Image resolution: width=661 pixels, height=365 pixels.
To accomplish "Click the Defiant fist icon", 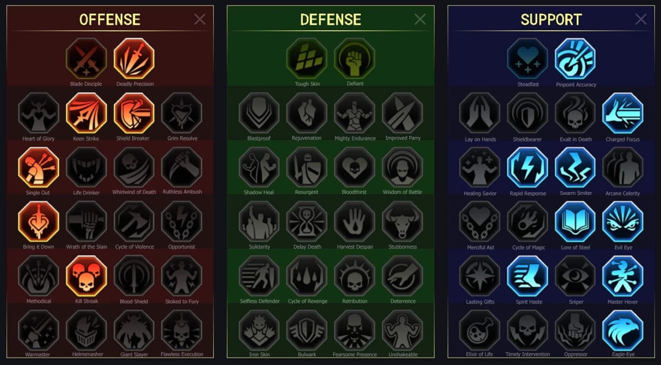I will click(x=355, y=58).
